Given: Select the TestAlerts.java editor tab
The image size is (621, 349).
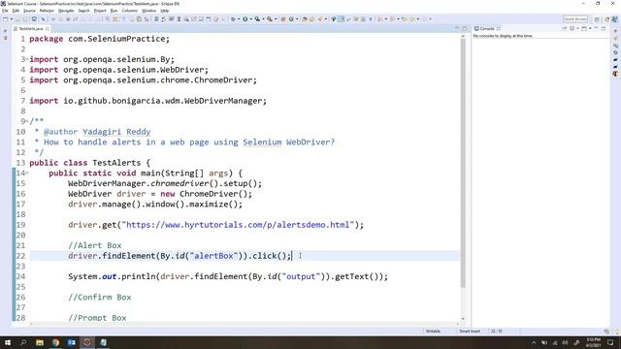Looking at the screenshot, I should 30,29.
